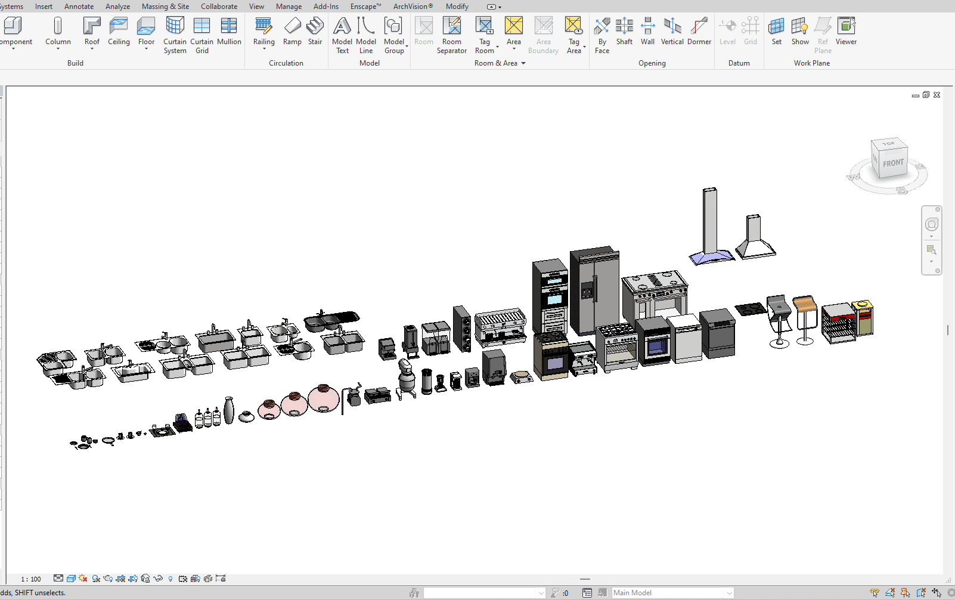Toggle sun path in view control bar
This screenshot has height=600, width=955.
83,579
